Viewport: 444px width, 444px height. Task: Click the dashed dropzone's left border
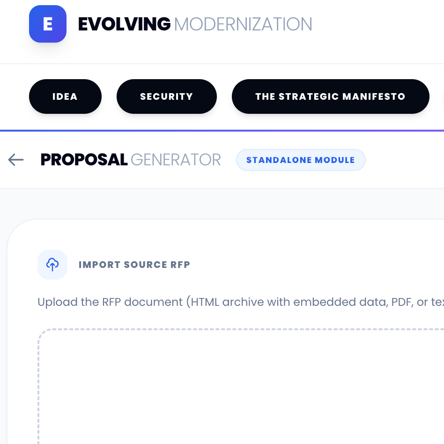(x=38, y=391)
